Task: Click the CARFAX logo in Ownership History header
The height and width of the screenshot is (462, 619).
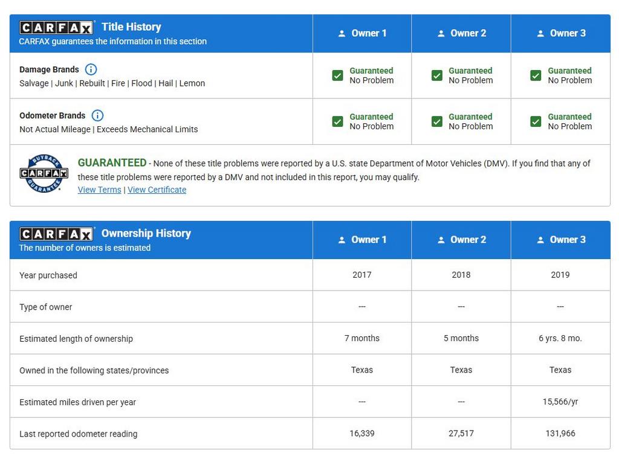Action: click(x=57, y=234)
